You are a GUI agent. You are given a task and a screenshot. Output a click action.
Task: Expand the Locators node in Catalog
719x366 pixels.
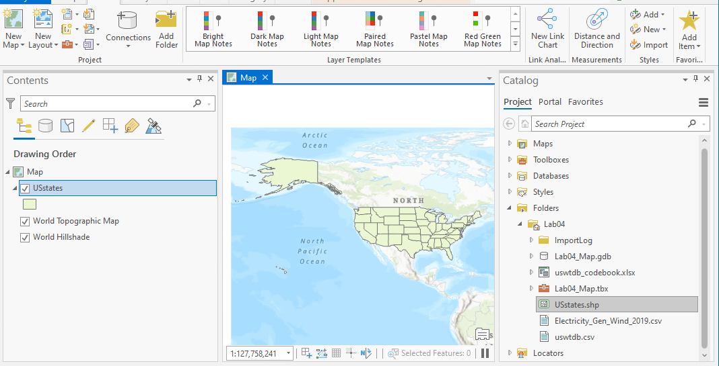click(510, 353)
